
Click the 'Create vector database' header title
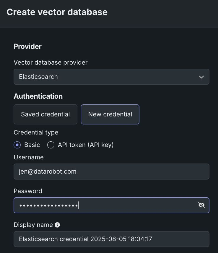(57, 12)
